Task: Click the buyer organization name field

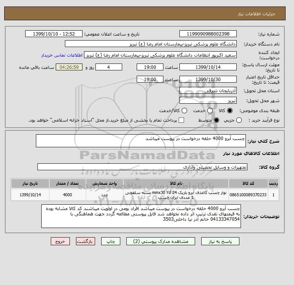Action: [x=151, y=44]
